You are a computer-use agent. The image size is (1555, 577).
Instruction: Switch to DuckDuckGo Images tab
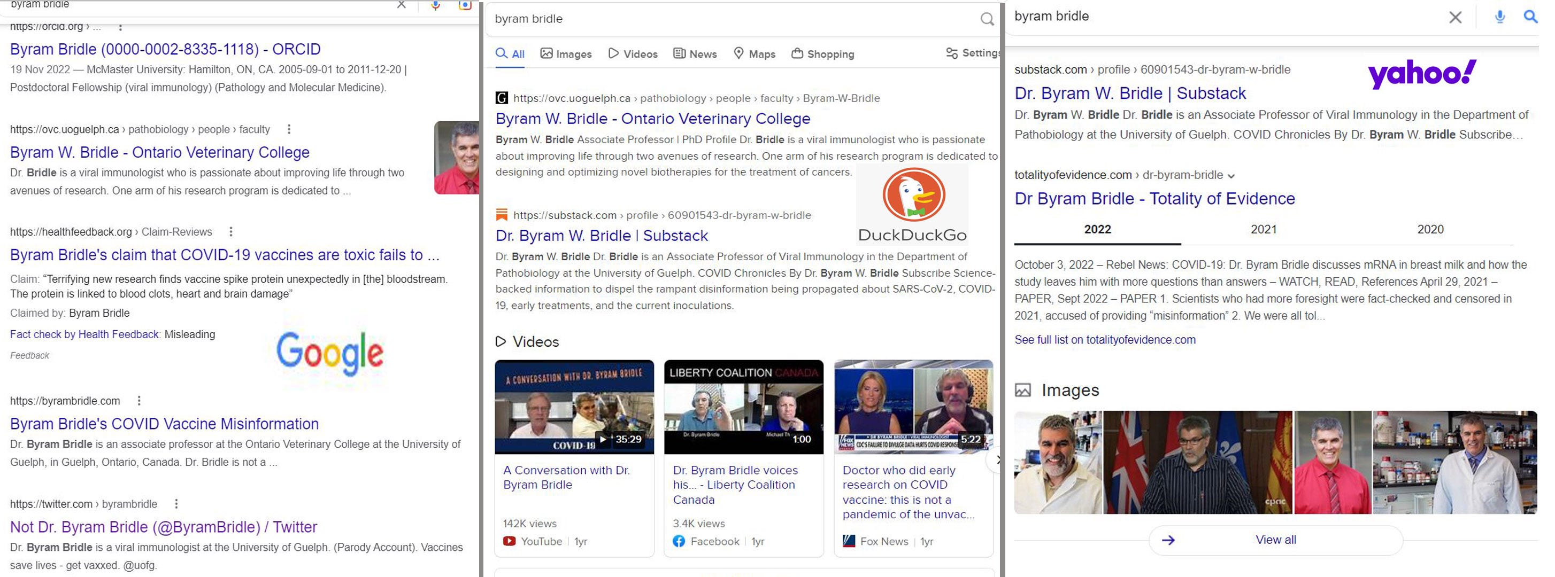pyautogui.click(x=566, y=54)
